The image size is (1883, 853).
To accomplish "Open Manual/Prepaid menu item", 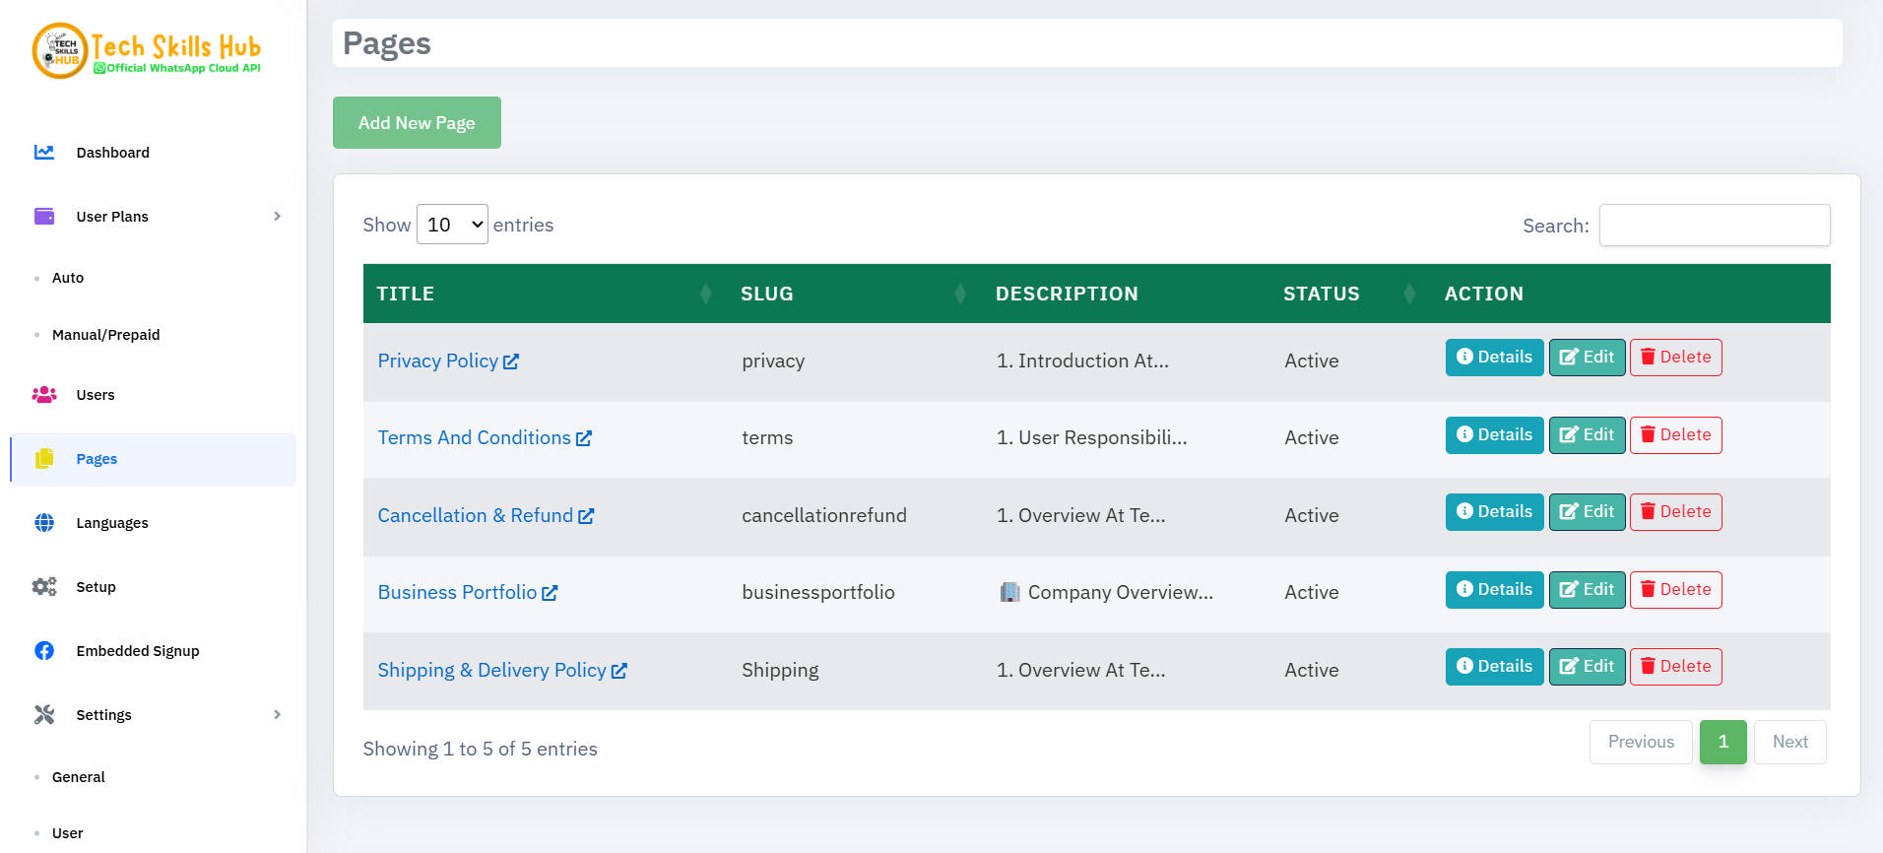I will (x=105, y=335).
